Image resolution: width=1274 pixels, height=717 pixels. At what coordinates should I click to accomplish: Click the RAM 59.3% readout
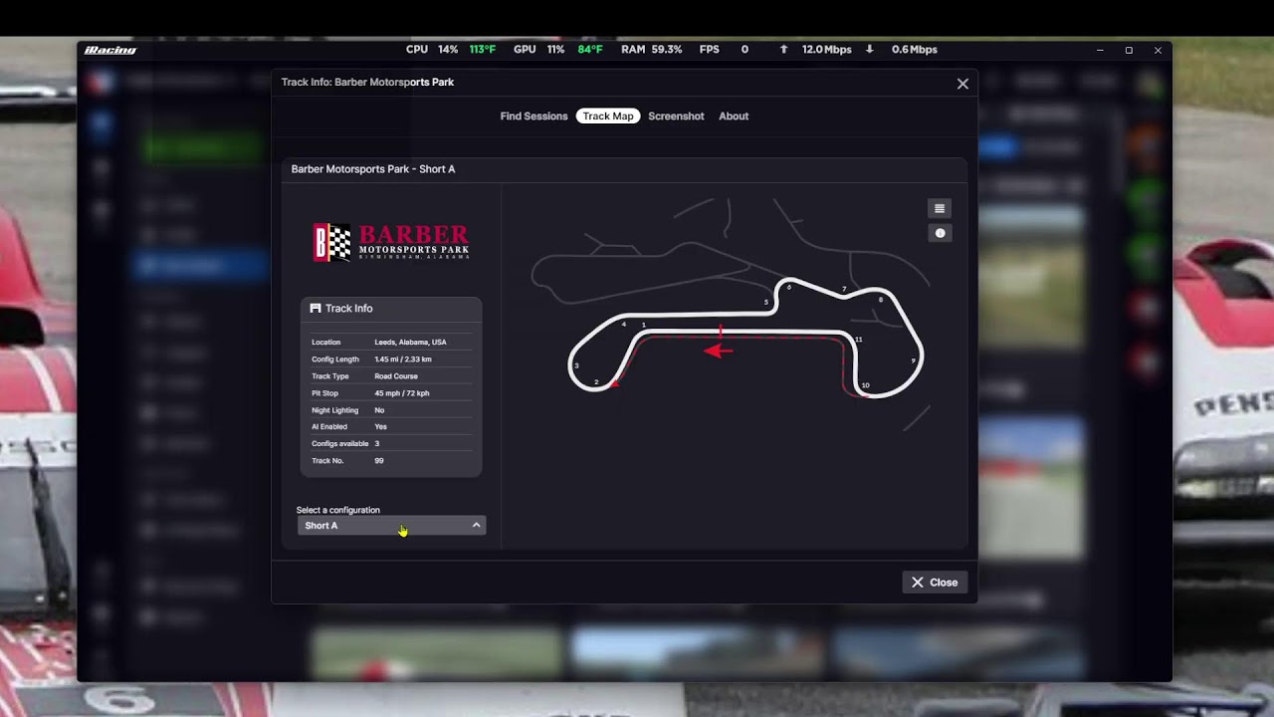[652, 50]
